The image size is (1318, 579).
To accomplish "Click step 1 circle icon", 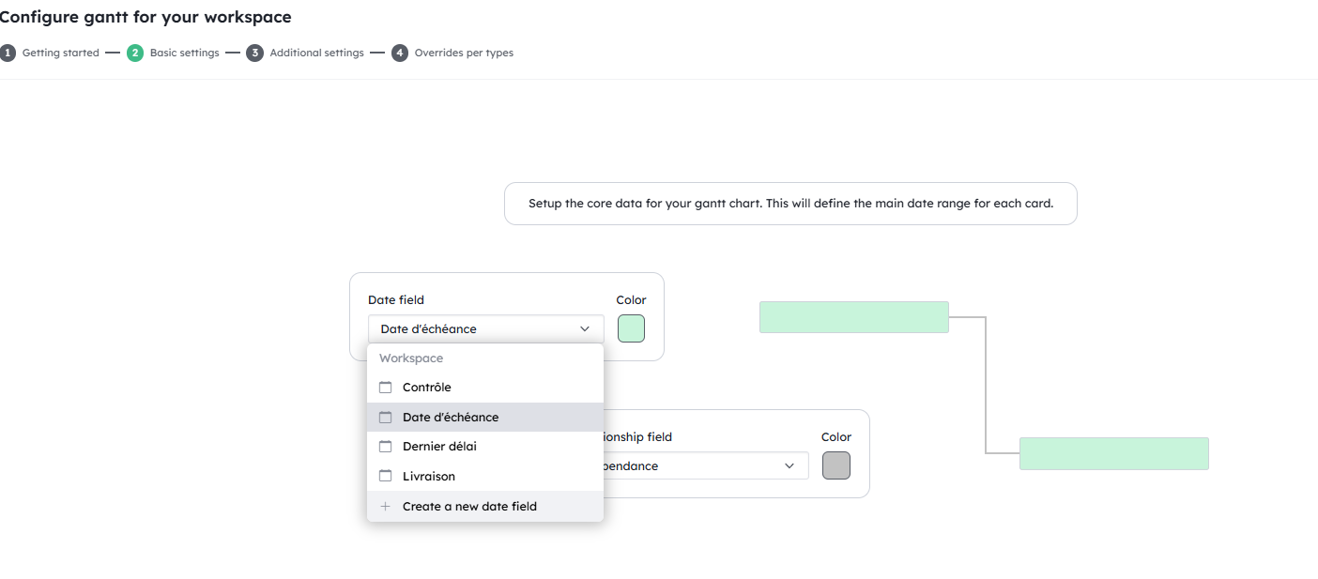I will 8,53.
